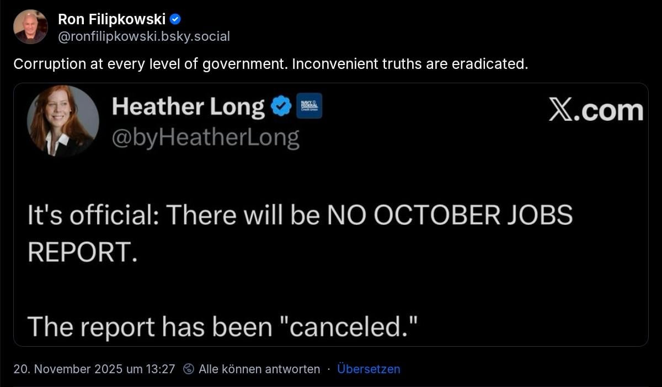Click the @byHeatherLong handle text

pos(205,138)
